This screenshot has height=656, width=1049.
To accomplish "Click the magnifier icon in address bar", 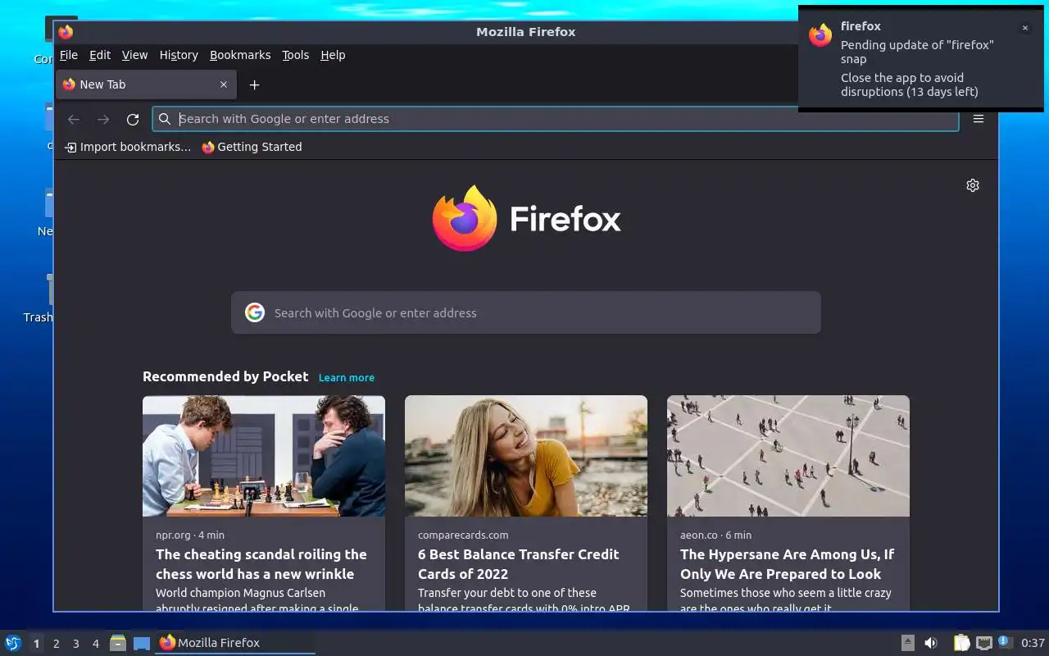I will click(165, 119).
